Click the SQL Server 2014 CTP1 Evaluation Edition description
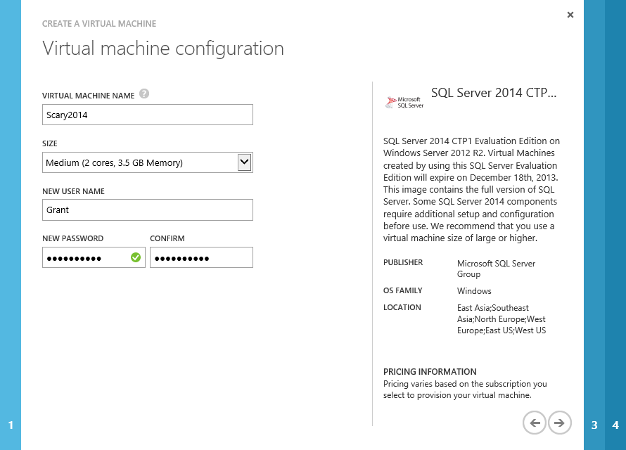Screen dimensions: 626x450 click(x=471, y=190)
